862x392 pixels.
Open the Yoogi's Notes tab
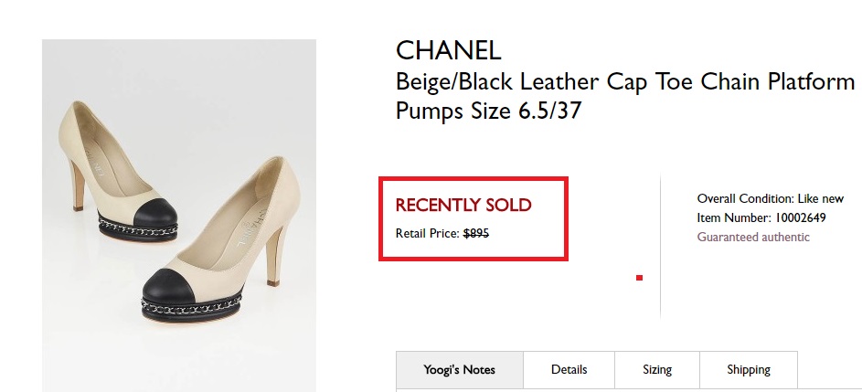pyautogui.click(x=459, y=370)
